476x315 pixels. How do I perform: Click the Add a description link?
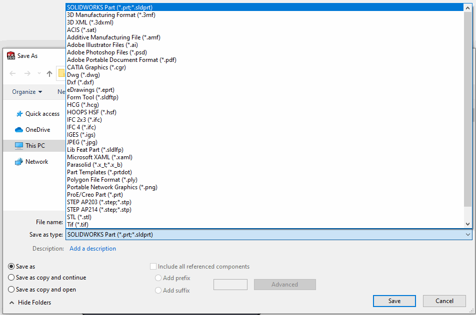point(92,249)
